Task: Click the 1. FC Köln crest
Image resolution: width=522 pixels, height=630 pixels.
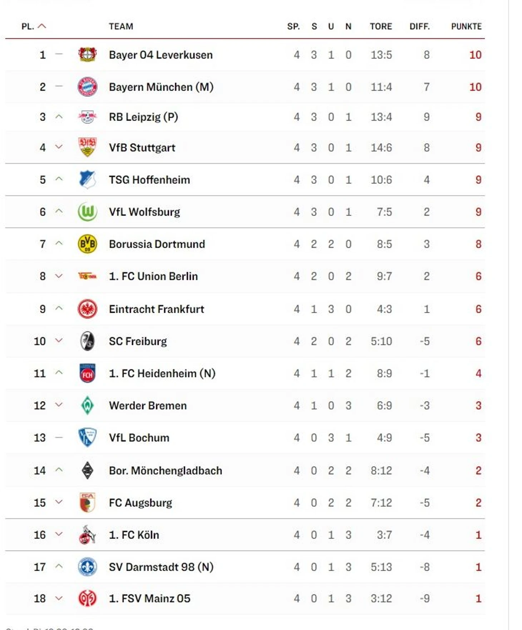Action: 87,535
